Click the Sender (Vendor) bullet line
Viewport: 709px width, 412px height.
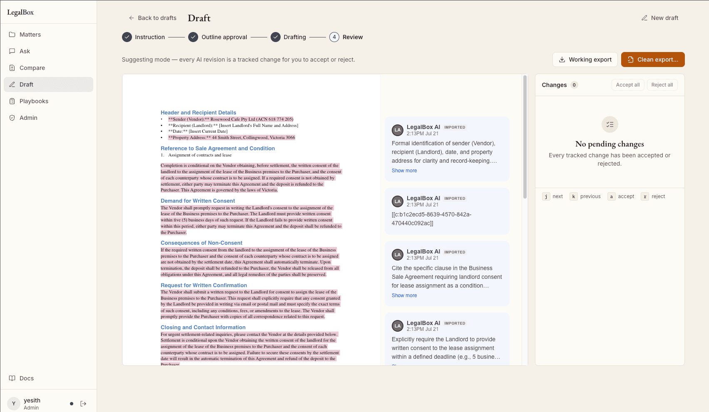coord(231,119)
